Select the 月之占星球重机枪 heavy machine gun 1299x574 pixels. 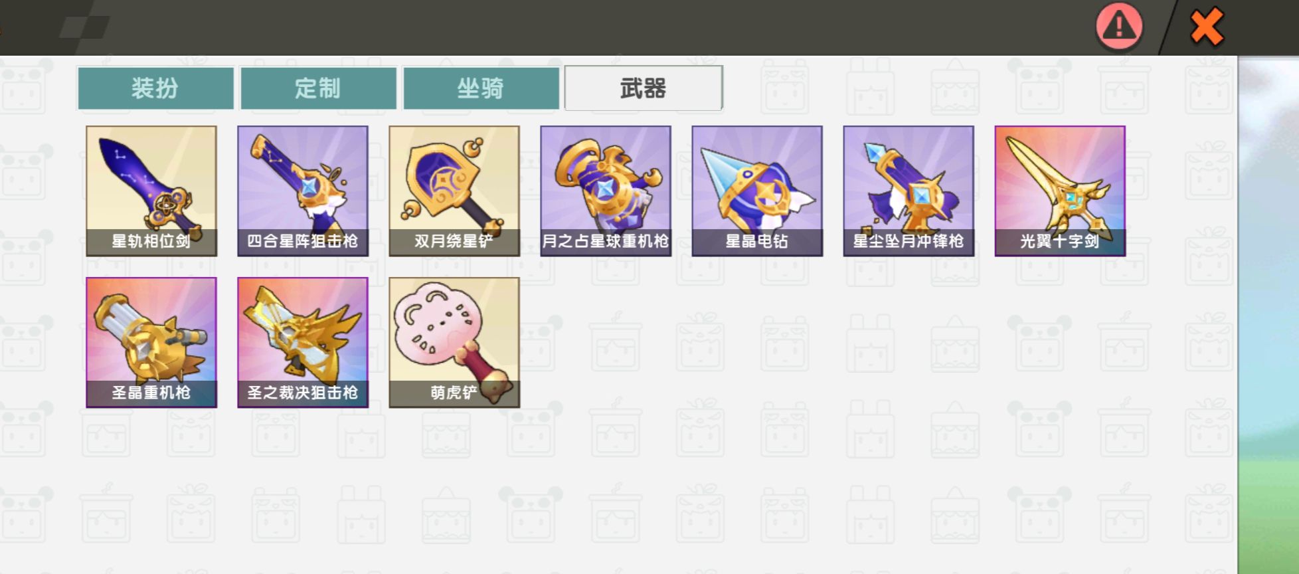point(606,191)
